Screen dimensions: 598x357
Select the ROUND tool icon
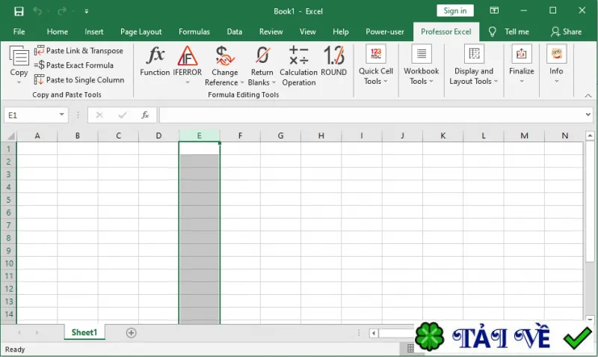click(x=333, y=55)
